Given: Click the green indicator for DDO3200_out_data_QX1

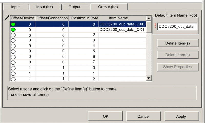Looking at the screenshot, I should pyautogui.click(x=13, y=30).
